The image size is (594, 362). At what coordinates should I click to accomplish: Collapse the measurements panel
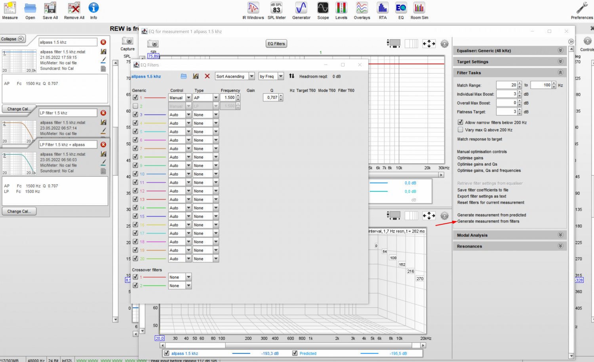(x=13, y=39)
